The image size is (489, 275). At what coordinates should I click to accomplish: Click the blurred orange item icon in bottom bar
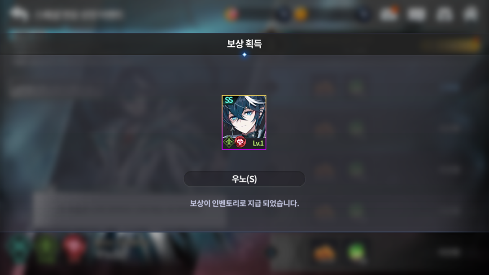[x=325, y=252]
